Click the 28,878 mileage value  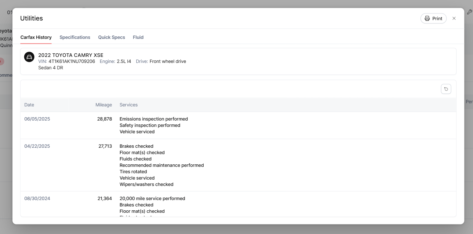point(104,119)
